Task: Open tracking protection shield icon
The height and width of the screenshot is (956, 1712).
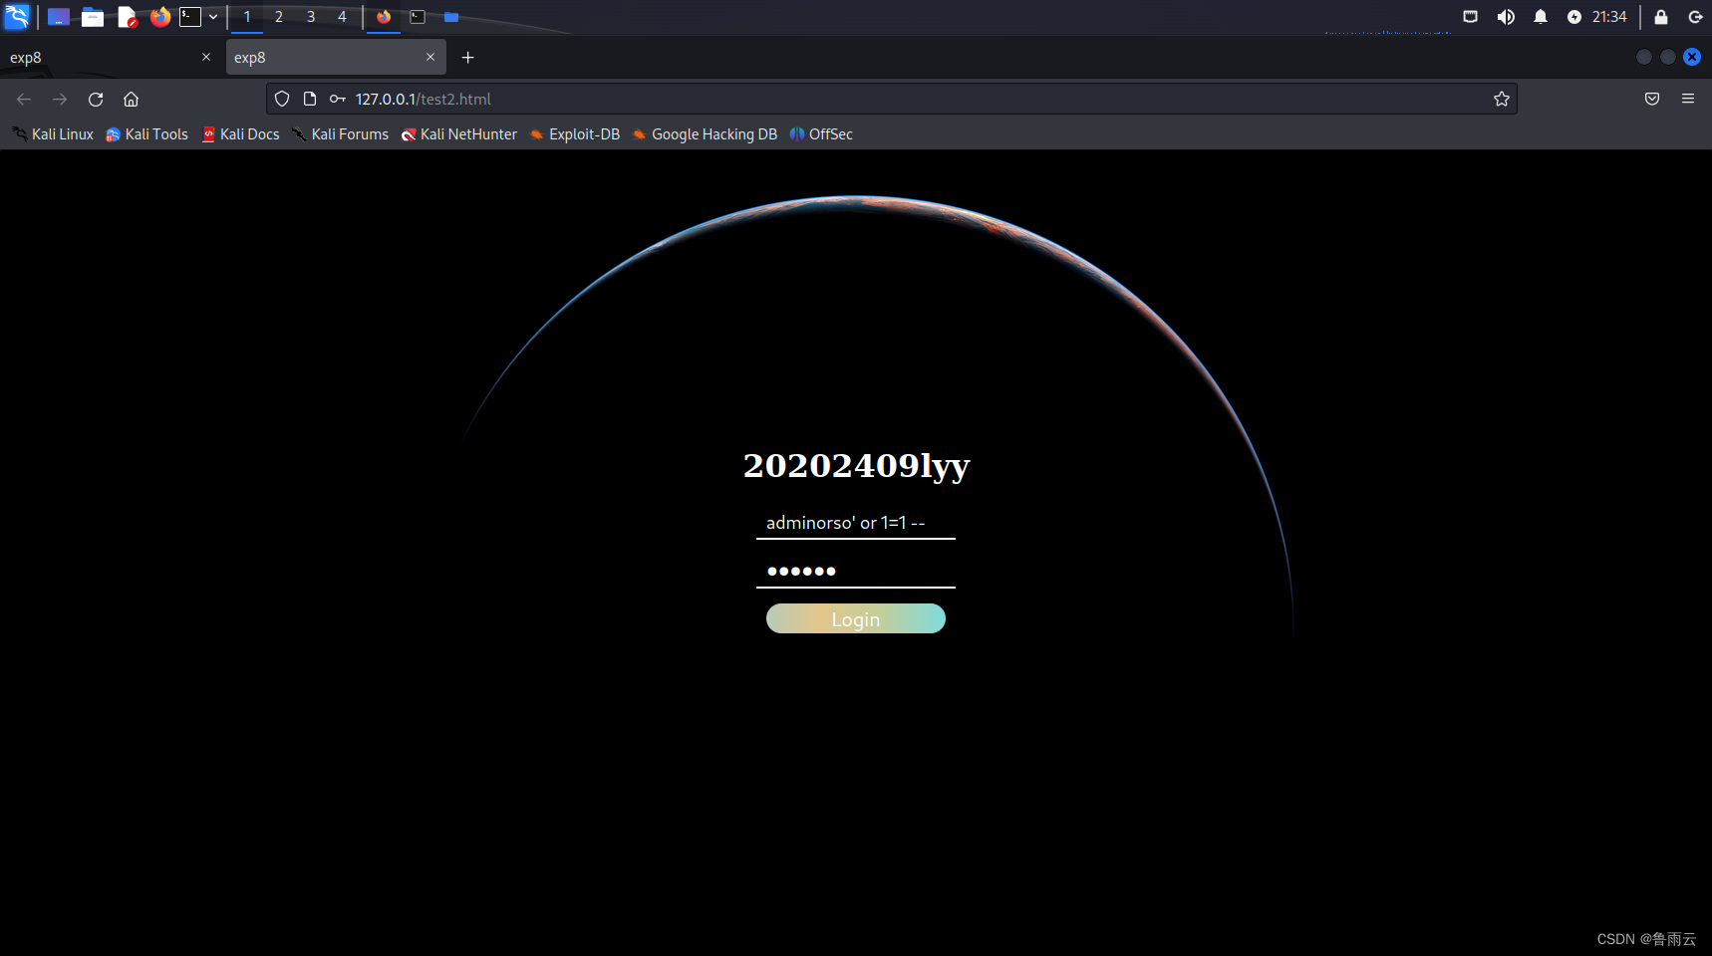Action: coord(282,99)
